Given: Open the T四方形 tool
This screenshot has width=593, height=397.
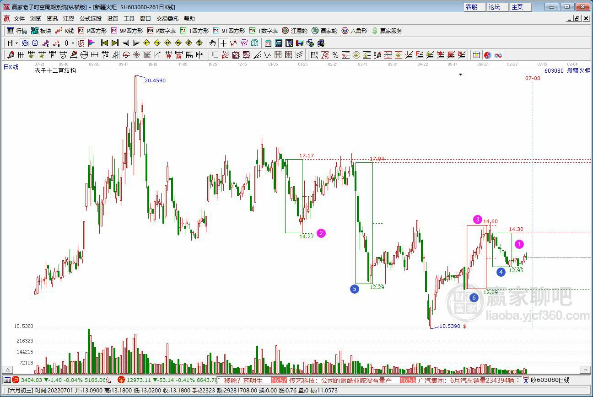Looking at the screenshot, I should (194, 31).
